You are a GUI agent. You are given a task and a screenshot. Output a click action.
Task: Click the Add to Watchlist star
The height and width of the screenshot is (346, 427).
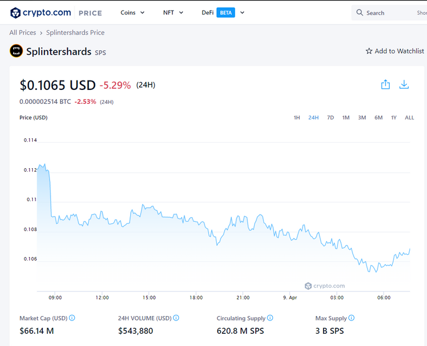click(369, 51)
